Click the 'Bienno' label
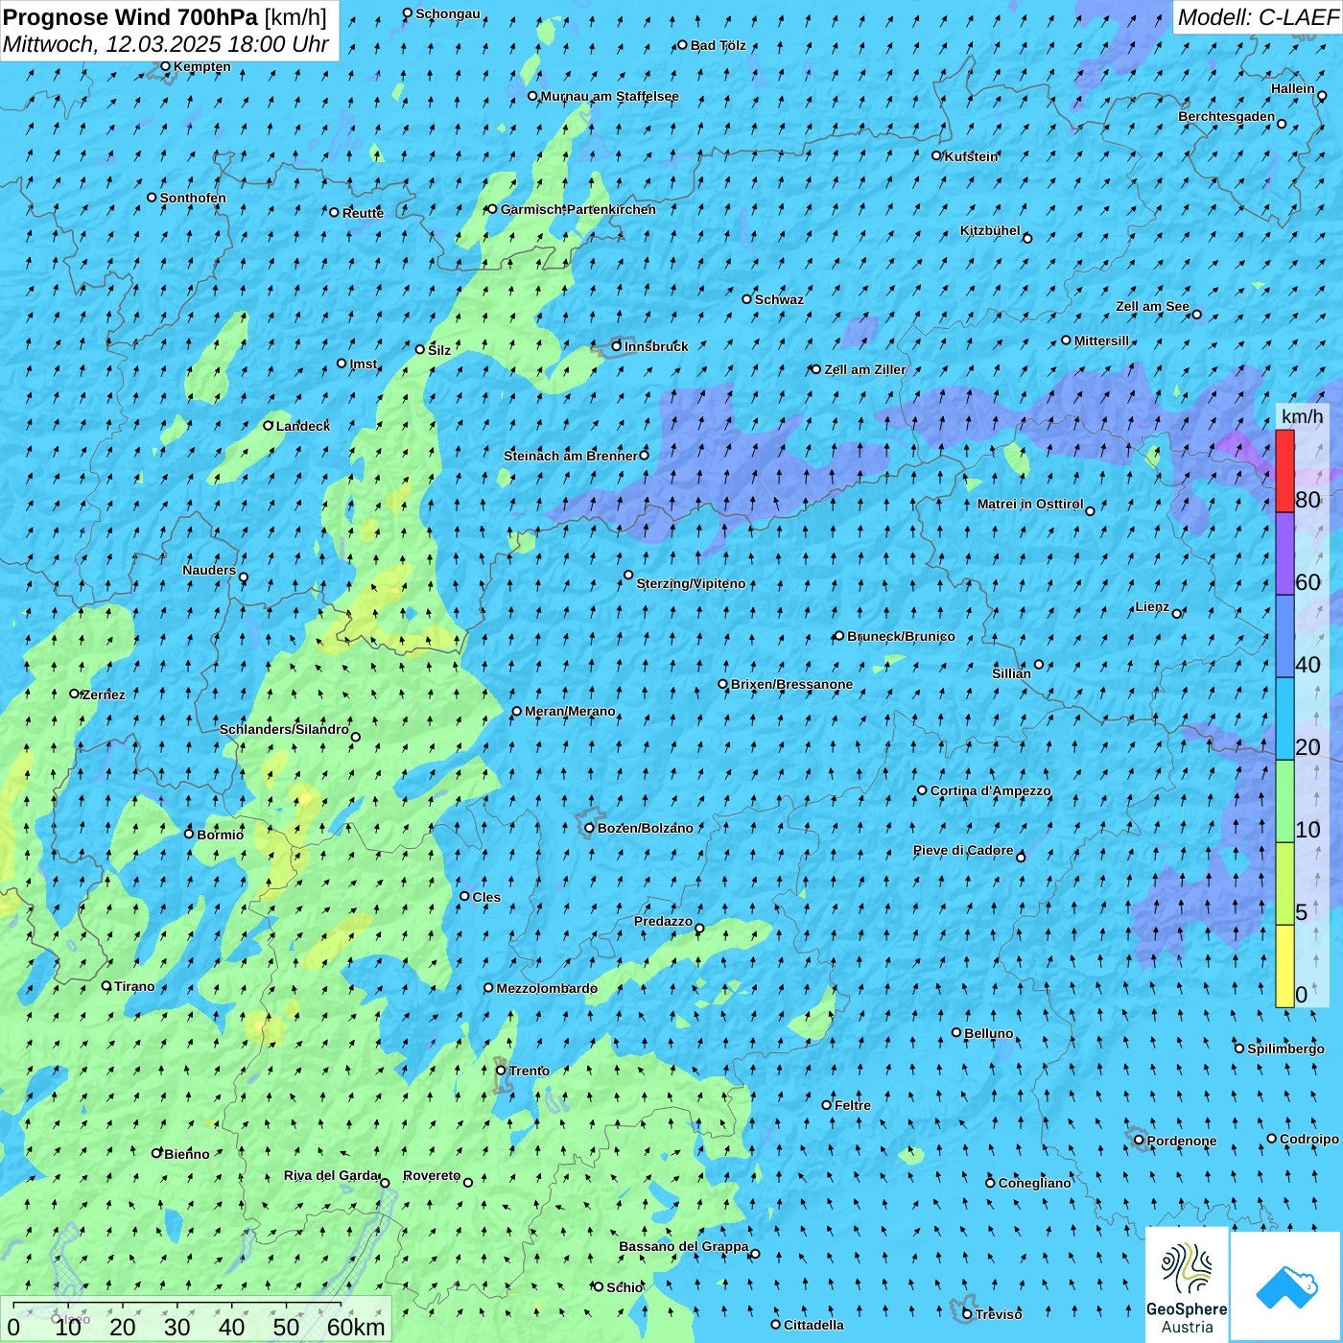This screenshot has width=1343, height=1343. pyautogui.click(x=186, y=1154)
